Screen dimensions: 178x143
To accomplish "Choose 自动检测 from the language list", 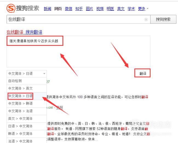I will pyautogui.click(x=27, y=81).
